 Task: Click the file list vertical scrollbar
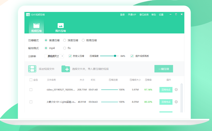[181, 98]
